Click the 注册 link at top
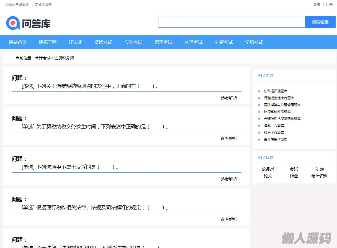 coord(329,5)
